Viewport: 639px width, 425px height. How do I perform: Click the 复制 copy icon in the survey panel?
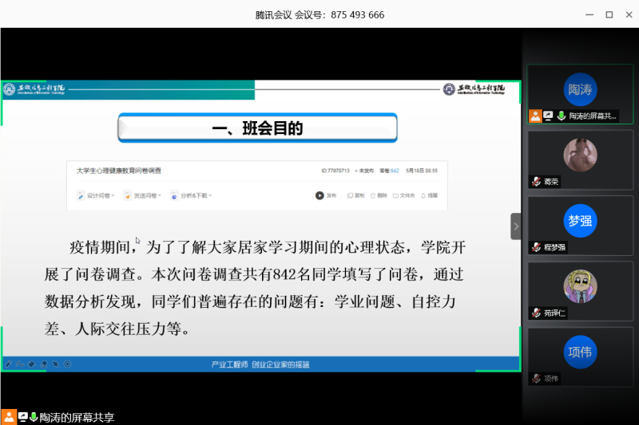(350, 195)
